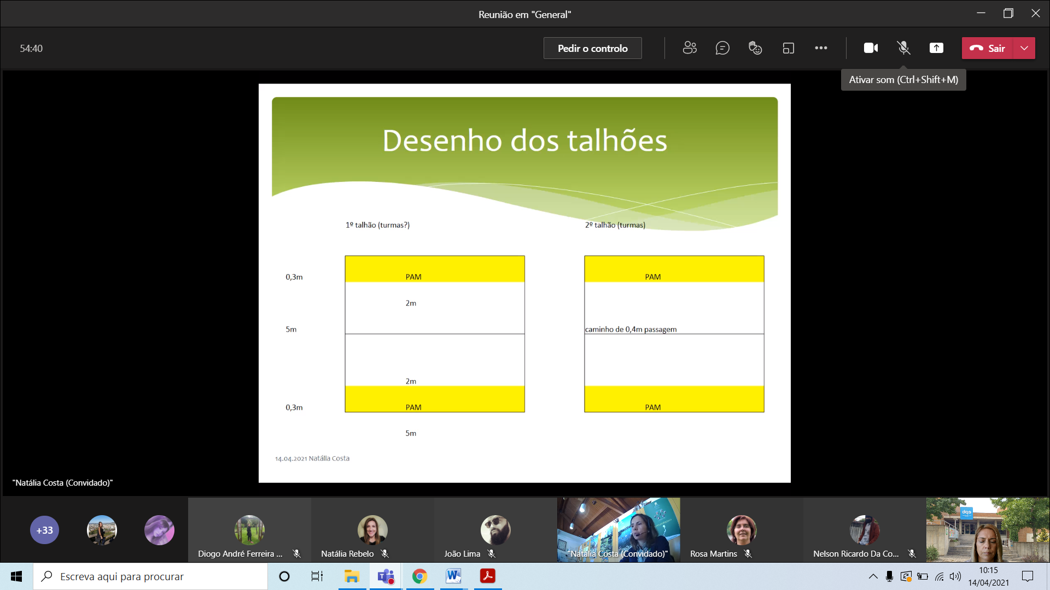Click the tray microphone icon
This screenshot has height=590, width=1050.
tap(889, 576)
